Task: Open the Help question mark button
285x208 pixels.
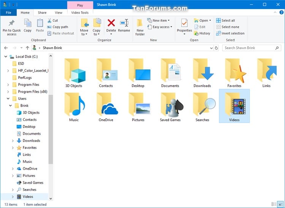Action: coord(281,13)
